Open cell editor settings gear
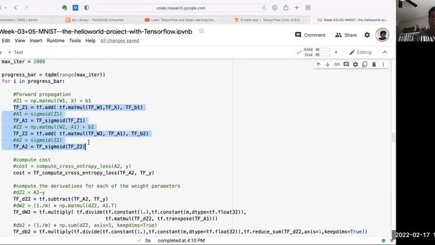 pos(355,65)
